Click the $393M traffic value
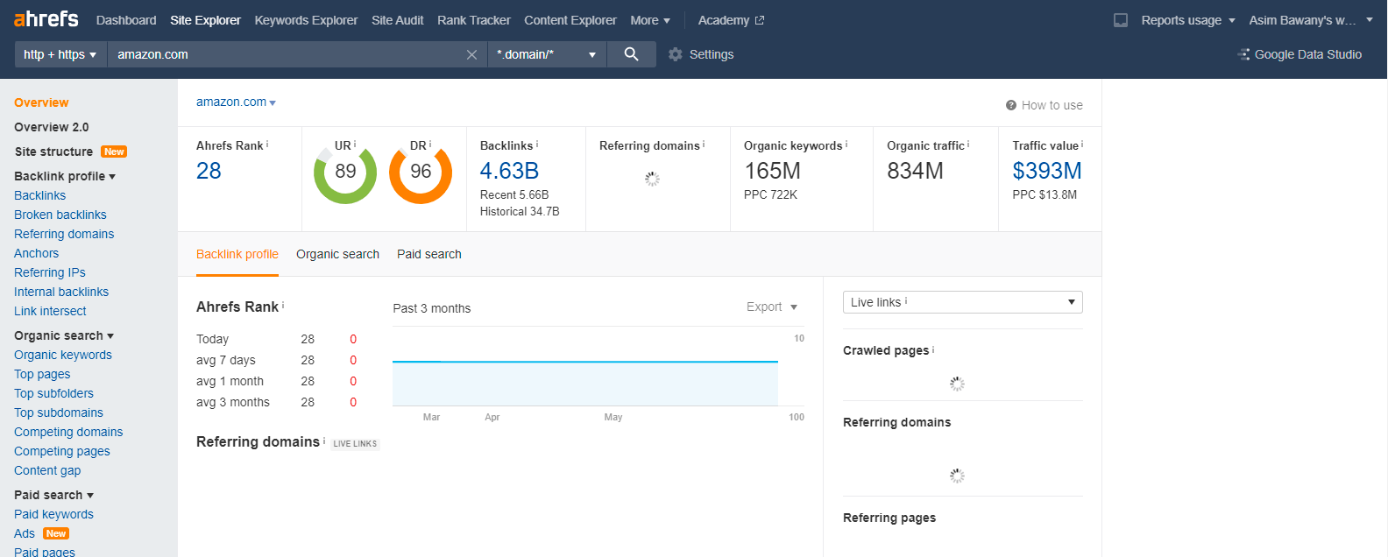The image size is (1388, 557). pos(1047,171)
